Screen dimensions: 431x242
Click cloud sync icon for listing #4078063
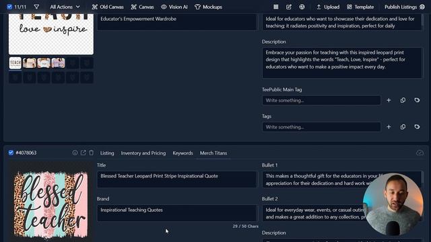point(420,153)
